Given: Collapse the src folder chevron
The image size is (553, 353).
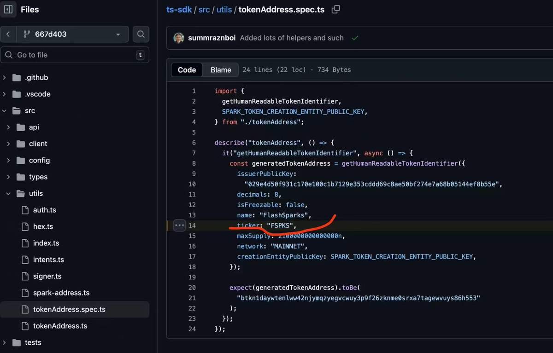Looking at the screenshot, I should [x=5, y=111].
